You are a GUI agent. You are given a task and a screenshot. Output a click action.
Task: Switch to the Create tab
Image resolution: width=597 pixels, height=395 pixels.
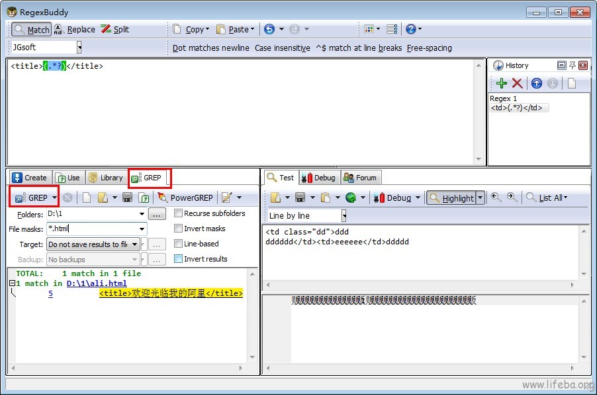click(30, 178)
